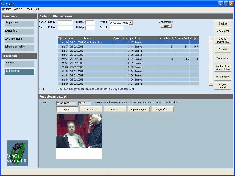
Task: Click Zoek met de vingerafdruk button
Action: 223,67
